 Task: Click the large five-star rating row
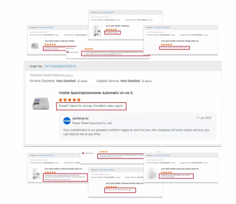point(70,100)
